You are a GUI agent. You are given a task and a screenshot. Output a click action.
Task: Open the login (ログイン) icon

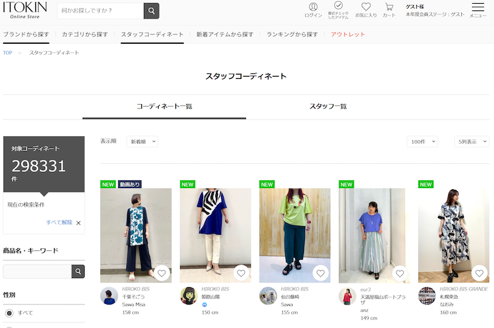click(313, 10)
